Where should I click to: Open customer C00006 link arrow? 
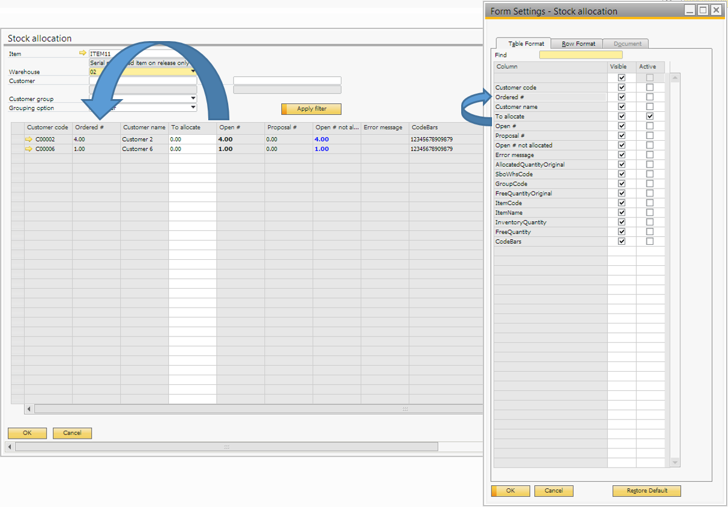click(28, 149)
